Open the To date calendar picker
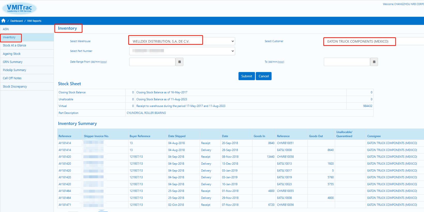Image resolution: width=424 pixels, height=212 pixels. 374,62
